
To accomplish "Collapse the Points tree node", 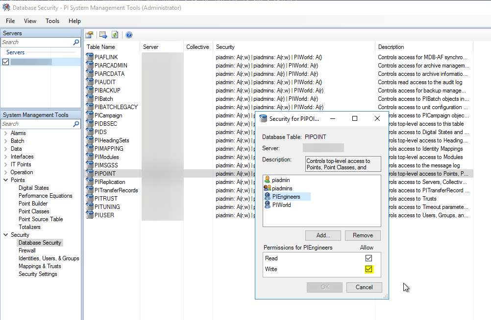I will click(x=5, y=180).
